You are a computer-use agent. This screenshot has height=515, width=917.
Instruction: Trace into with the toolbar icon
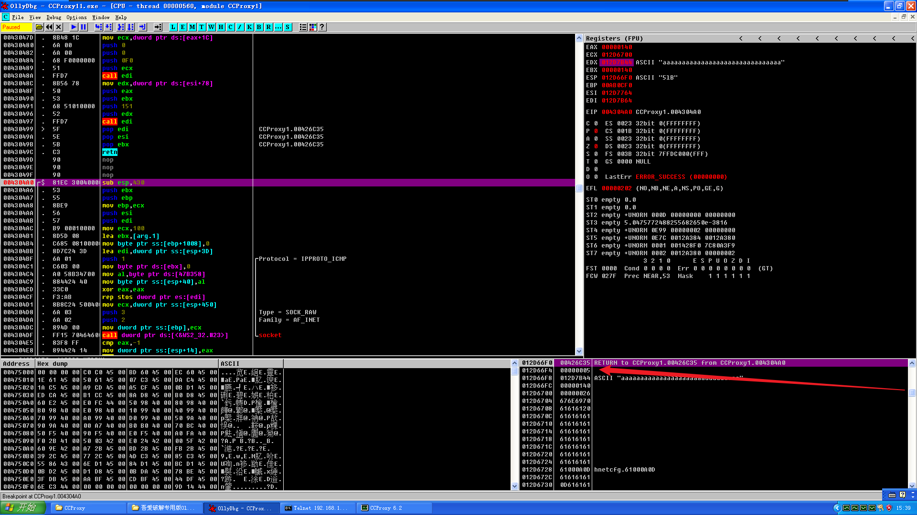click(x=121, y=27)
